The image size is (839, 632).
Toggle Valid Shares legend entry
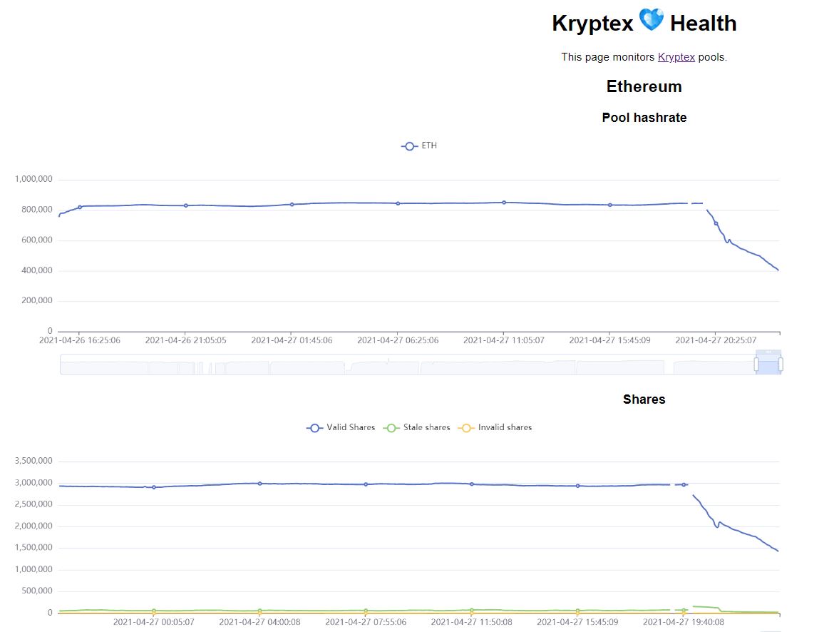pyautogui.click(x=341, y=427)
